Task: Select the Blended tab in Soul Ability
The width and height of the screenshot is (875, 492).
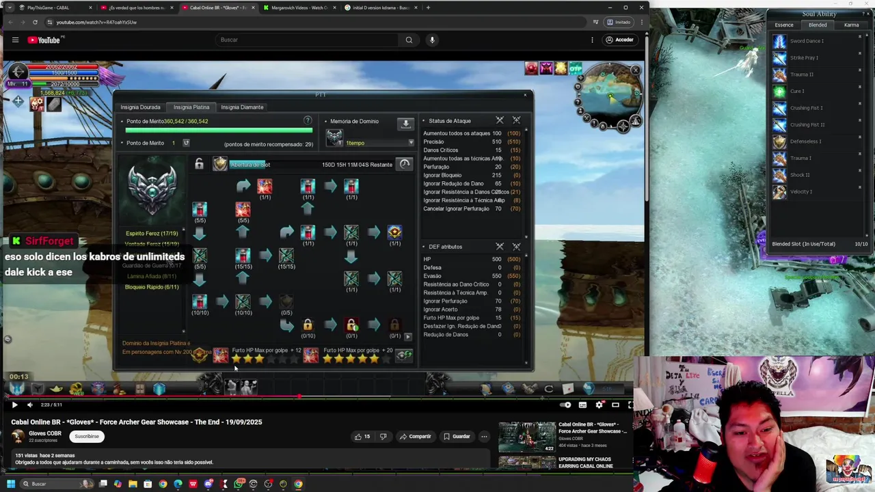Action: [818, 25]
